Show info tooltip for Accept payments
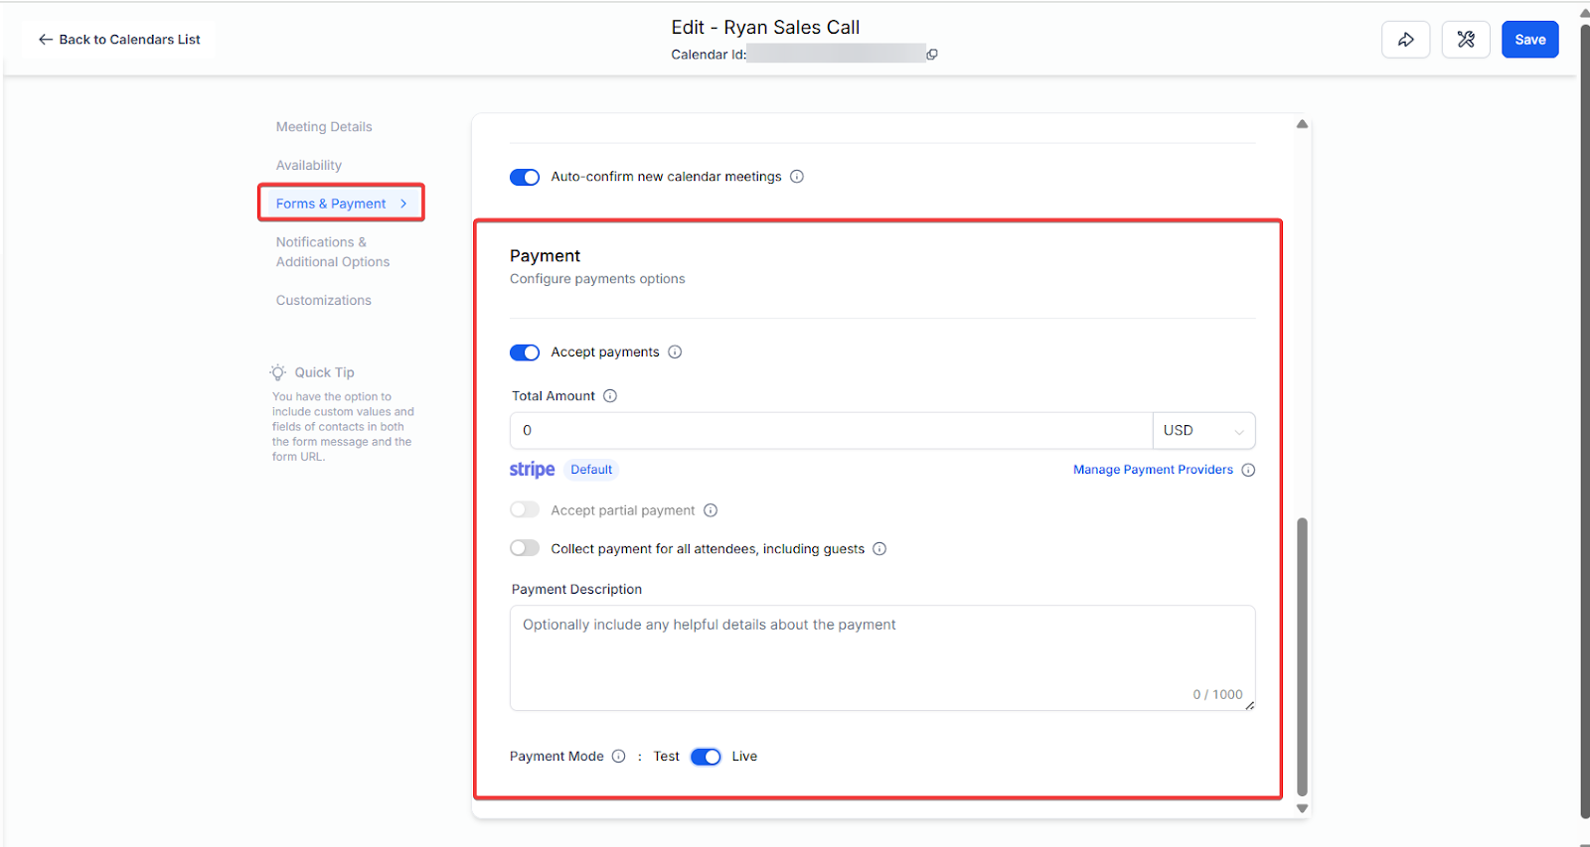This screenshot has width=1590, height=847. [x=675, y=352]
